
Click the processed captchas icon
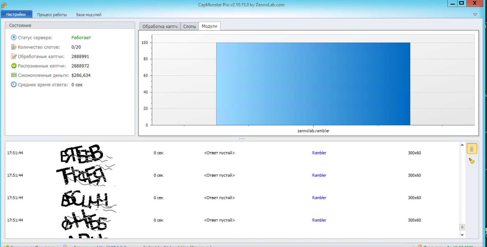14,56
